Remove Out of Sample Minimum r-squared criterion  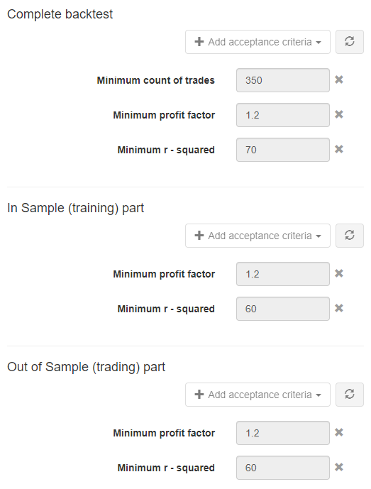point(339,467)
